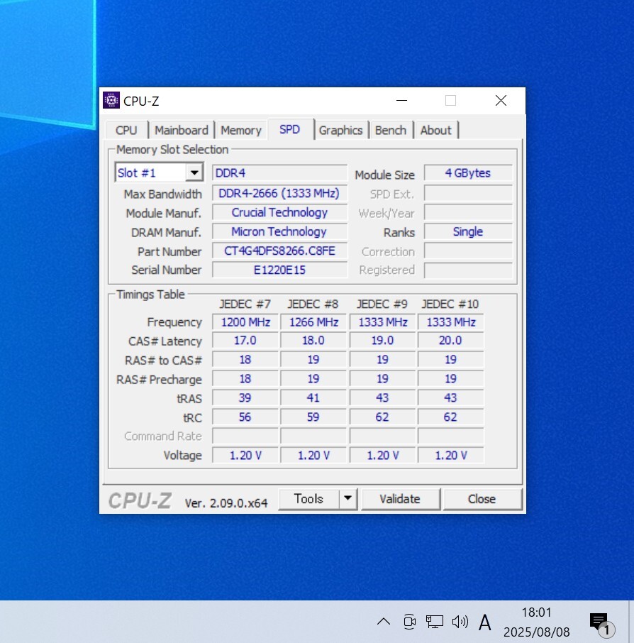Show hidden icons chevron in system tray
Viewport: 634px width, 643px height.
coord(384,622)
